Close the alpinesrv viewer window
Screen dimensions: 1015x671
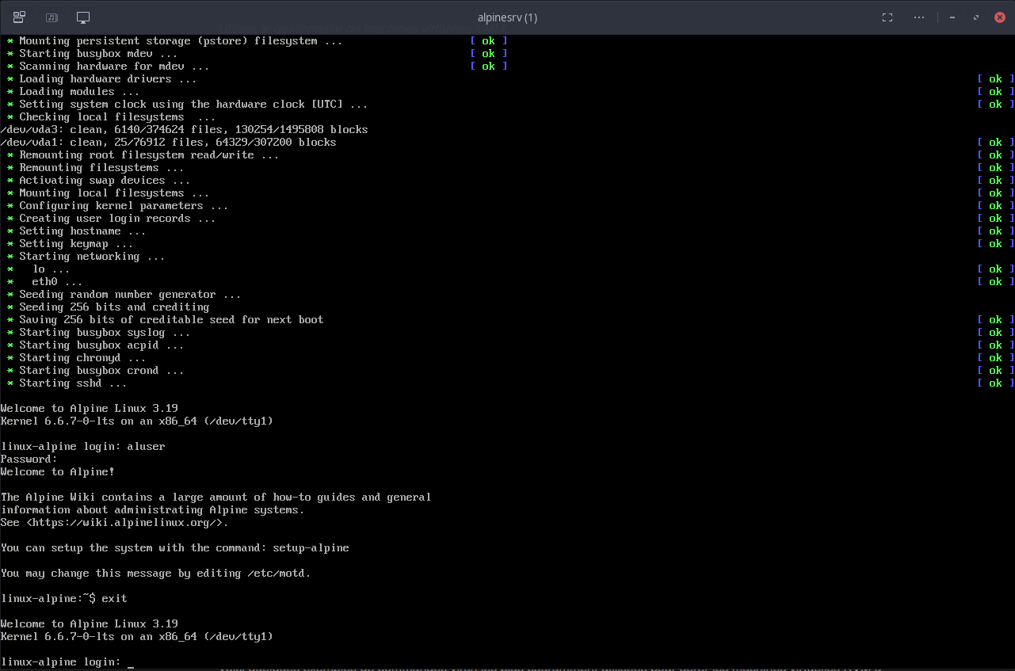(x=1000, y=17)
